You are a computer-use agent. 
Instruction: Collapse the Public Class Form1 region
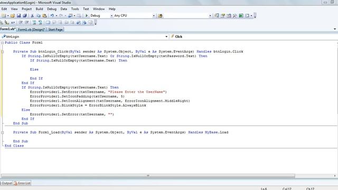tap(2, 43)
